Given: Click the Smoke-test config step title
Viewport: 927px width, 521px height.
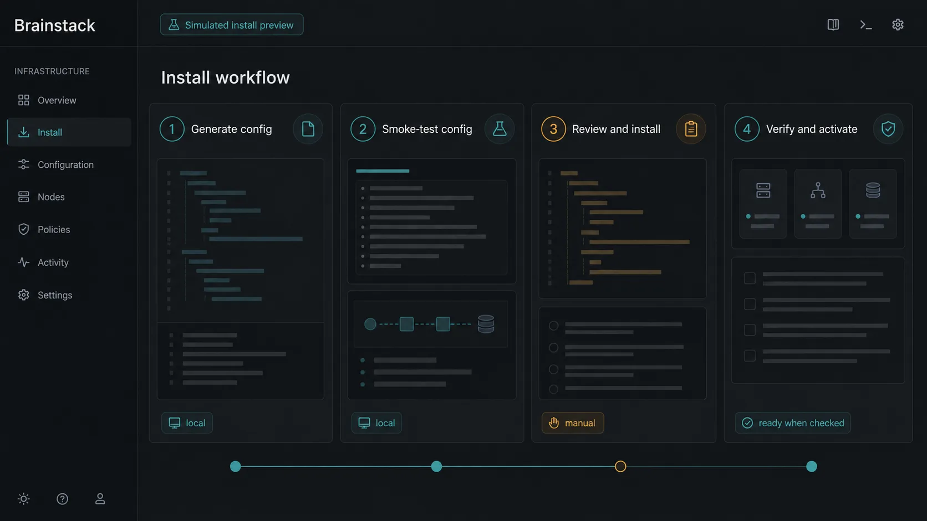Looking at the screenshot, I should [427, 129].
